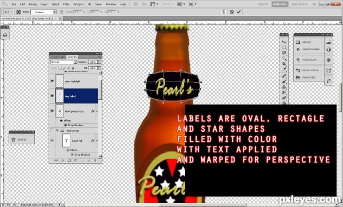343x207 pixels.
Task: Open the Opacity slider arrow
Action: coord(99,62)
